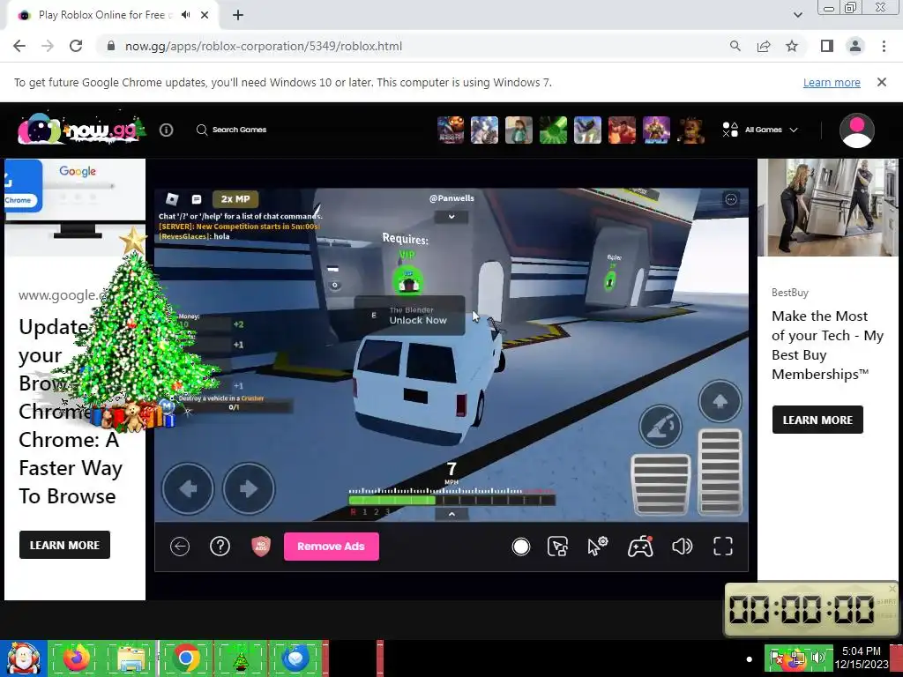Dismiss the Chrome update info bar
903x677 pixels.
pyautogui.click(x=882, y=82)
